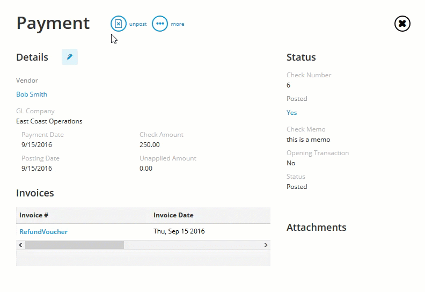
Task: Click the unpost text label
Action: pos(138,24)
